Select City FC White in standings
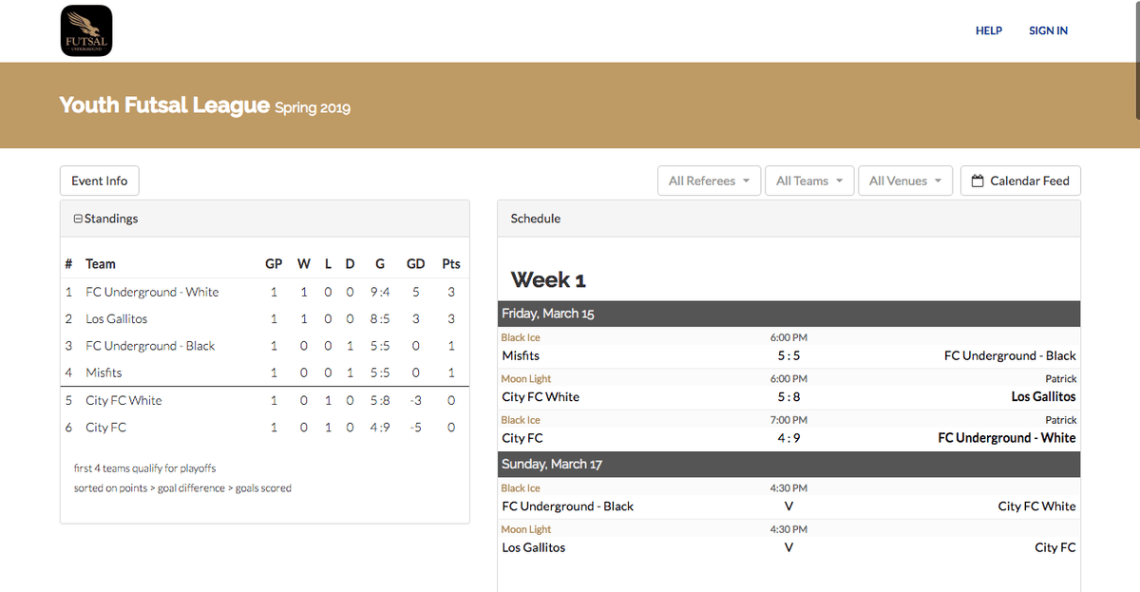This screenshot has height=592, width=1140. click(124, 400)
